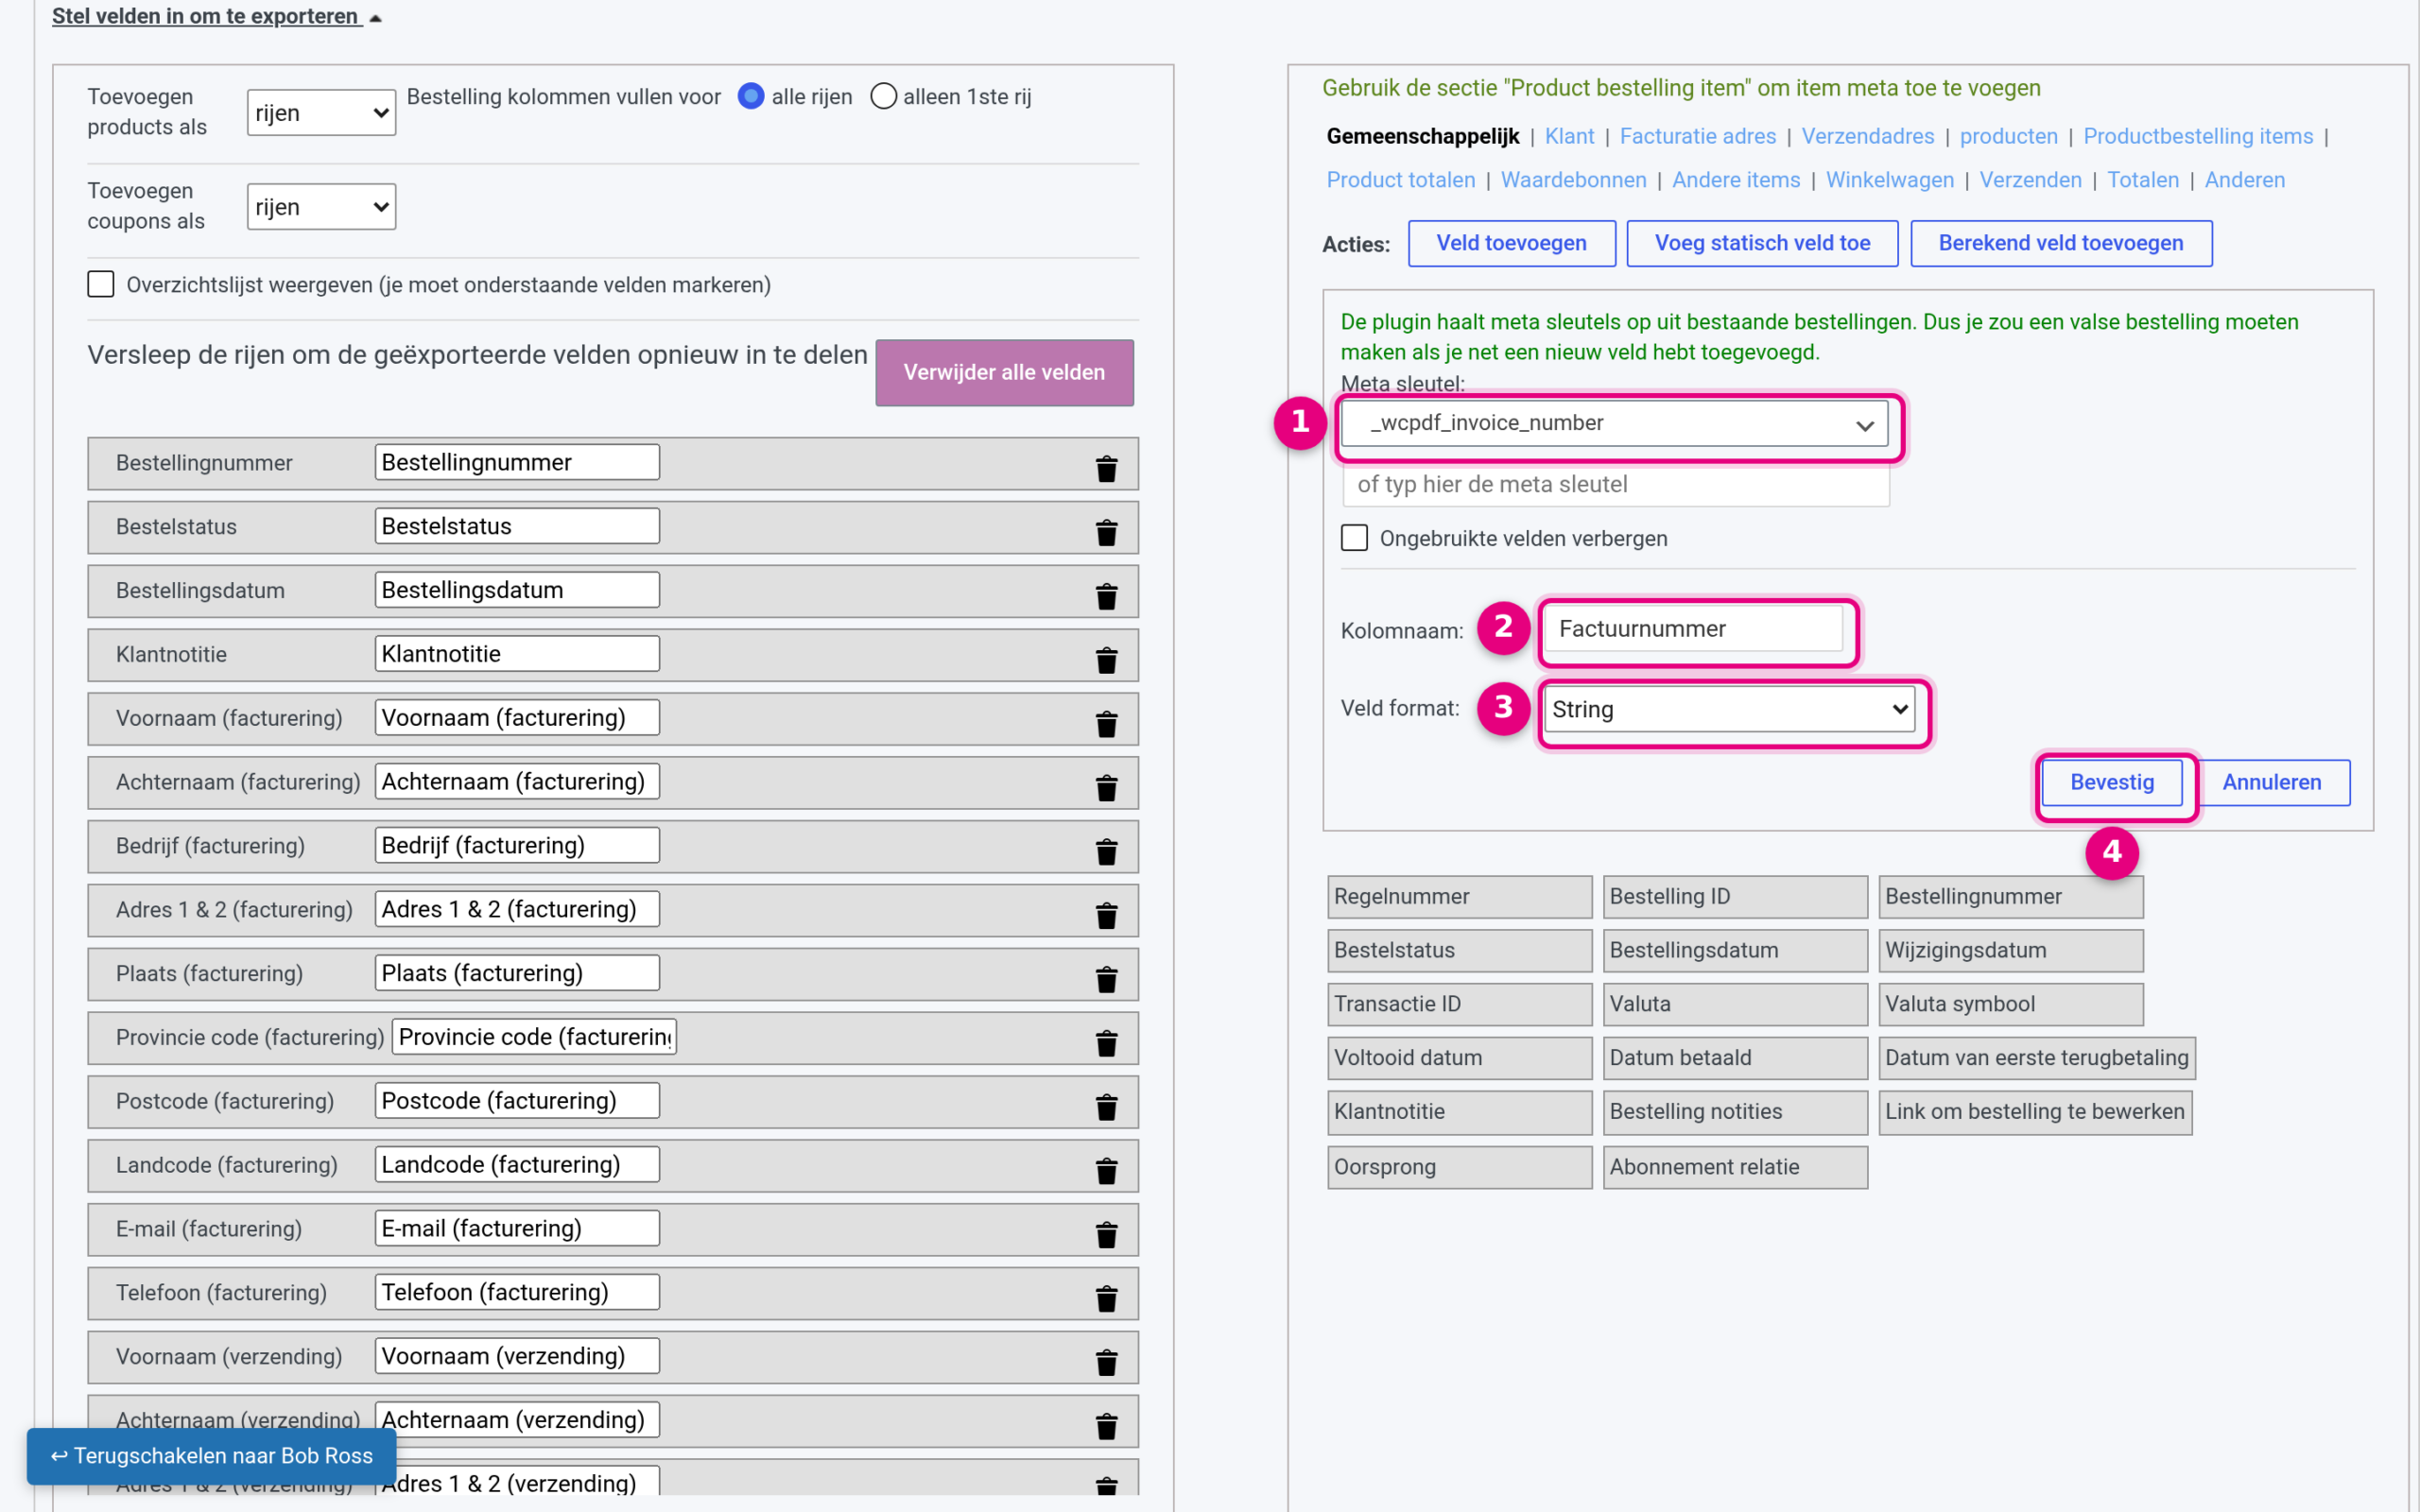Open the producten section
This screenshot has height=1512, width=2420.
(2008, 136)
